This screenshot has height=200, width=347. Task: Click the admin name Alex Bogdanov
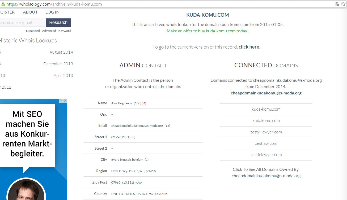(122, 103)
